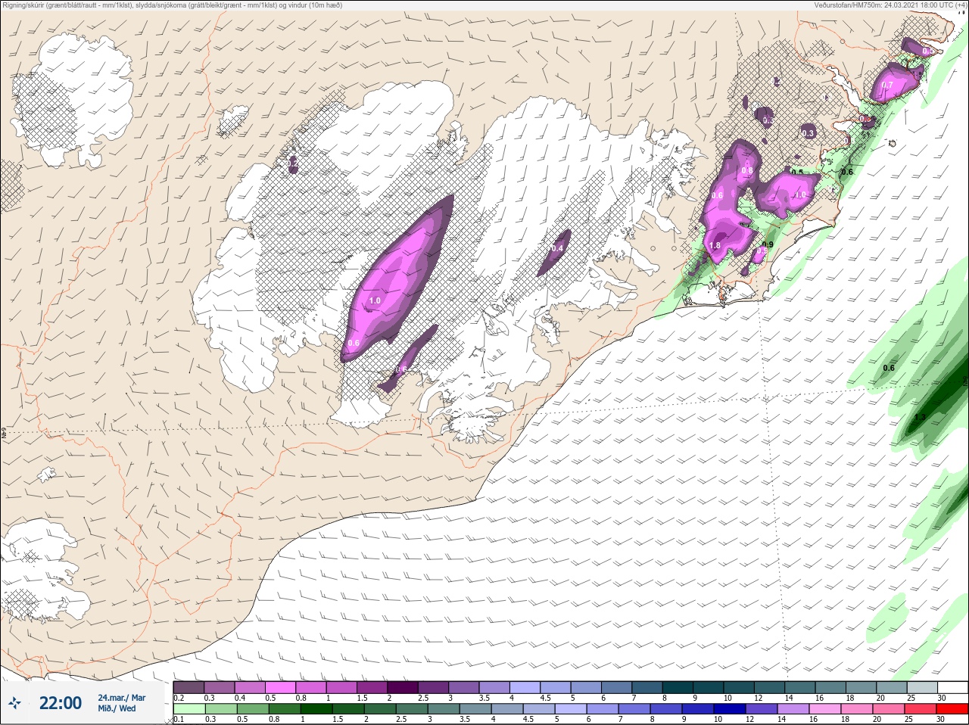Click the large central pink snowfall band
Image resolution: width=969 pixels, height=725 pixels.
(x=396, y=280)
